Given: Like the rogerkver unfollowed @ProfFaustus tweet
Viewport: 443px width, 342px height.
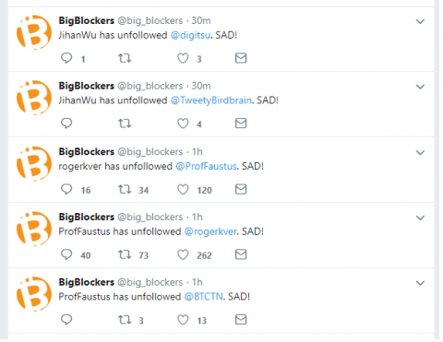Looking at the screenshot, I should point(183,190).
